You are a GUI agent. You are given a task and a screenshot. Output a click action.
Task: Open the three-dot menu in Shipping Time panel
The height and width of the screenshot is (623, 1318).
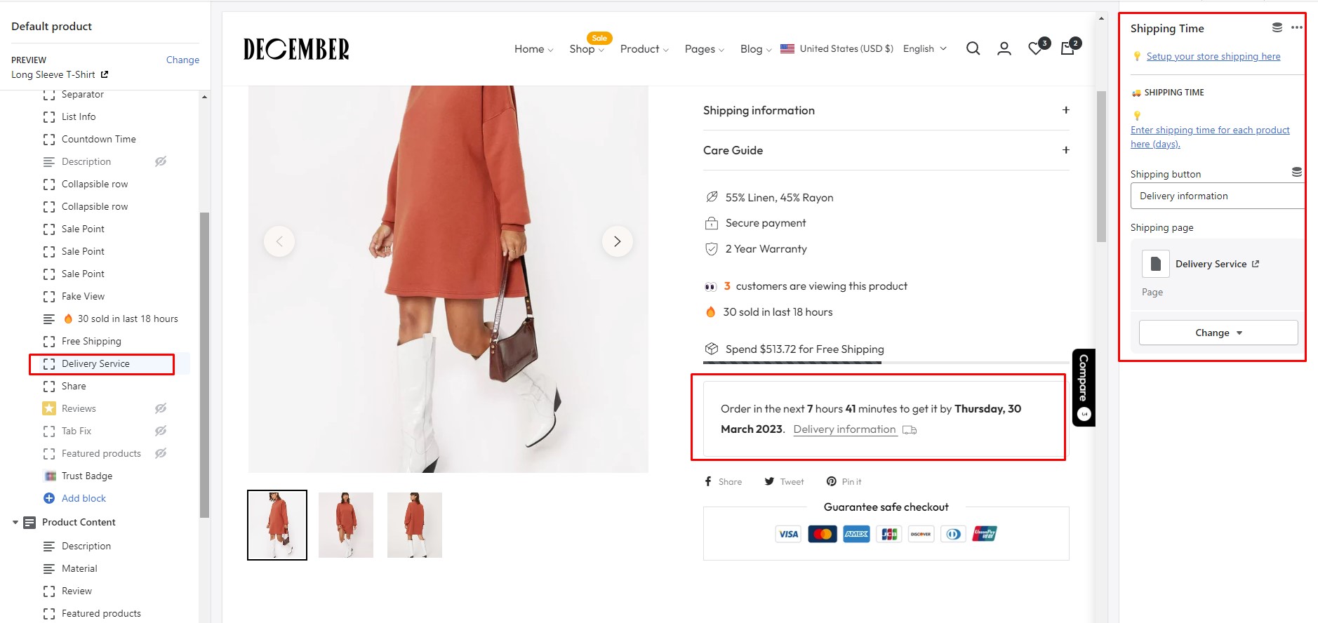1296,28
